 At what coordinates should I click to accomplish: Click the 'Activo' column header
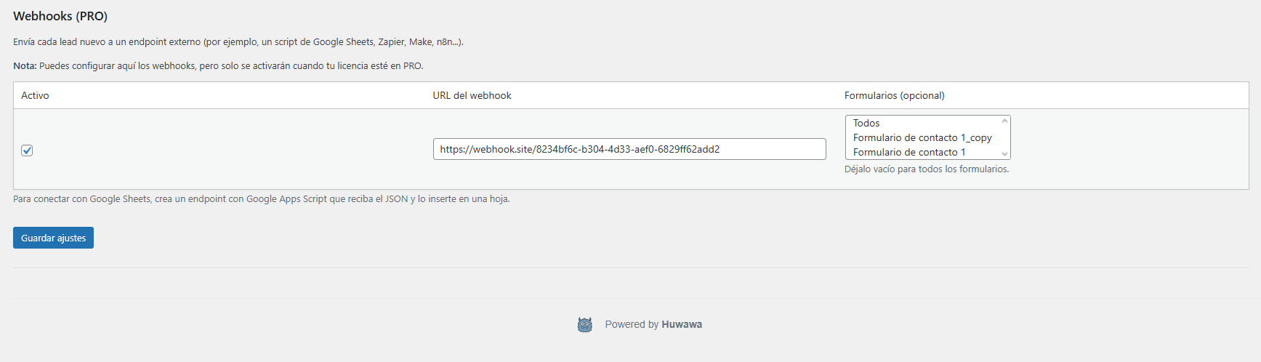pyautogui.click(x=35, y=96)
